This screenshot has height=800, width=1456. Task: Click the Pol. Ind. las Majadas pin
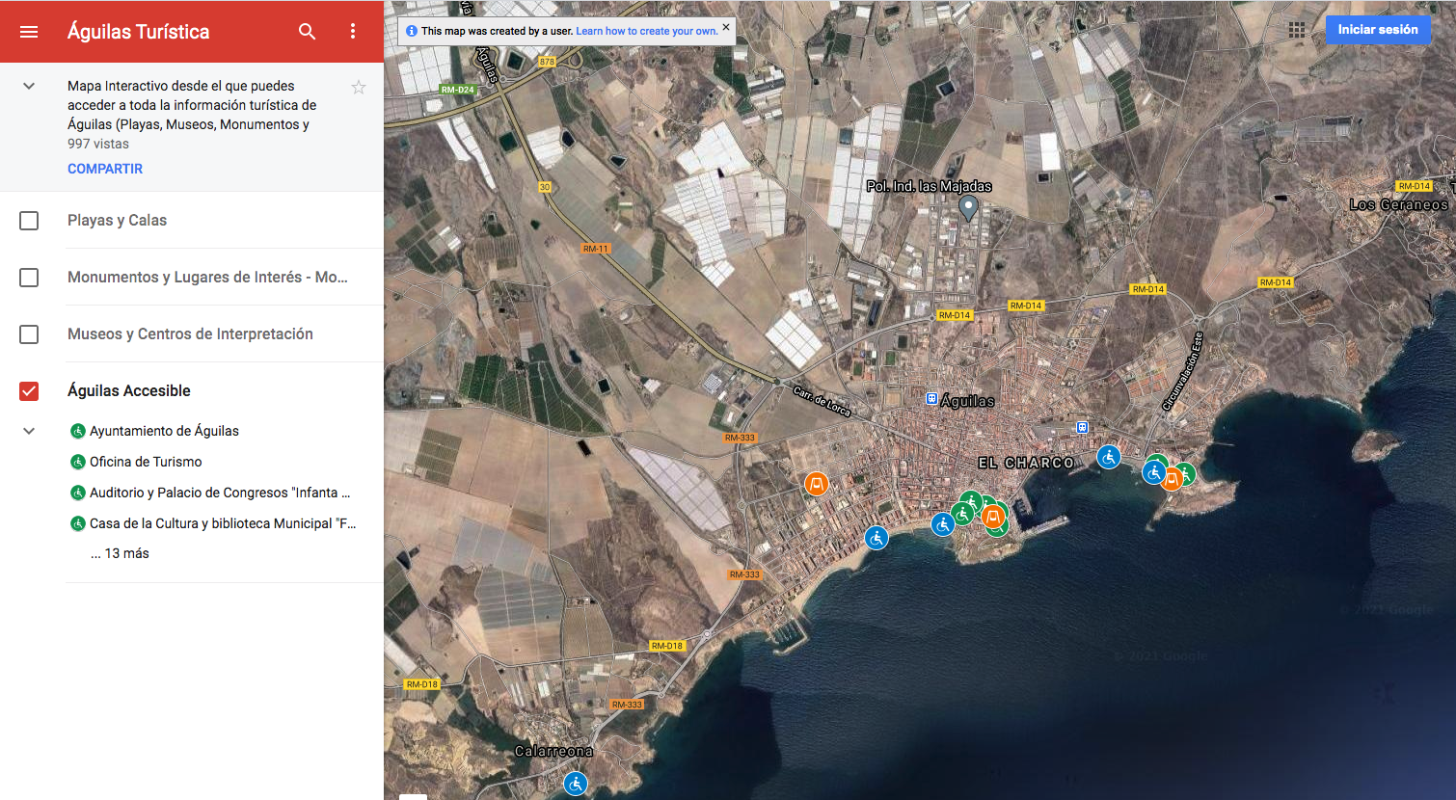pos(968,206)
